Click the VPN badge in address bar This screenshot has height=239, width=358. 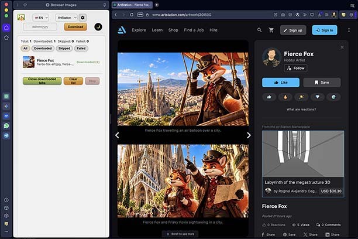(x=140, y=15)
